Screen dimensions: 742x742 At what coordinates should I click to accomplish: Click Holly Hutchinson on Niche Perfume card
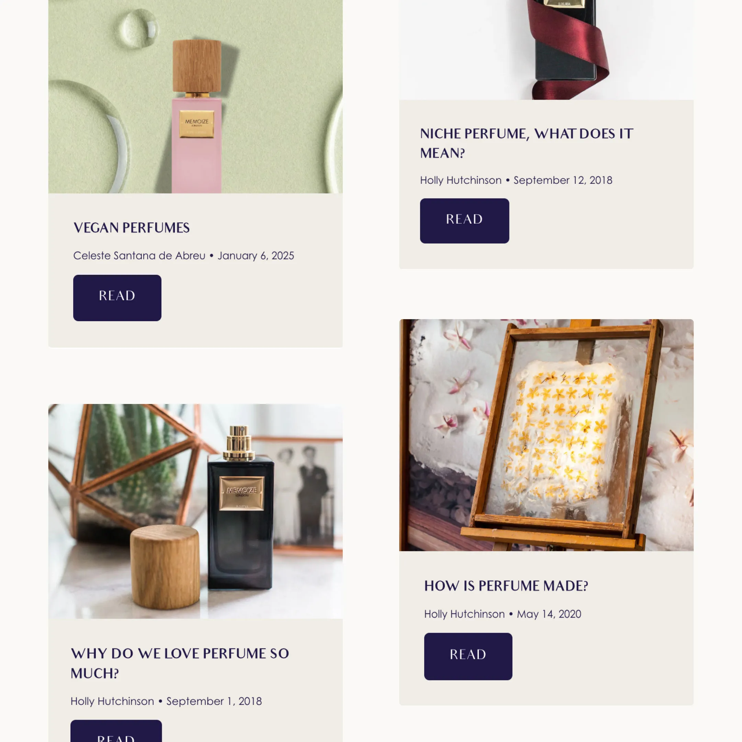pyautogui.click(x=461, y=180)
